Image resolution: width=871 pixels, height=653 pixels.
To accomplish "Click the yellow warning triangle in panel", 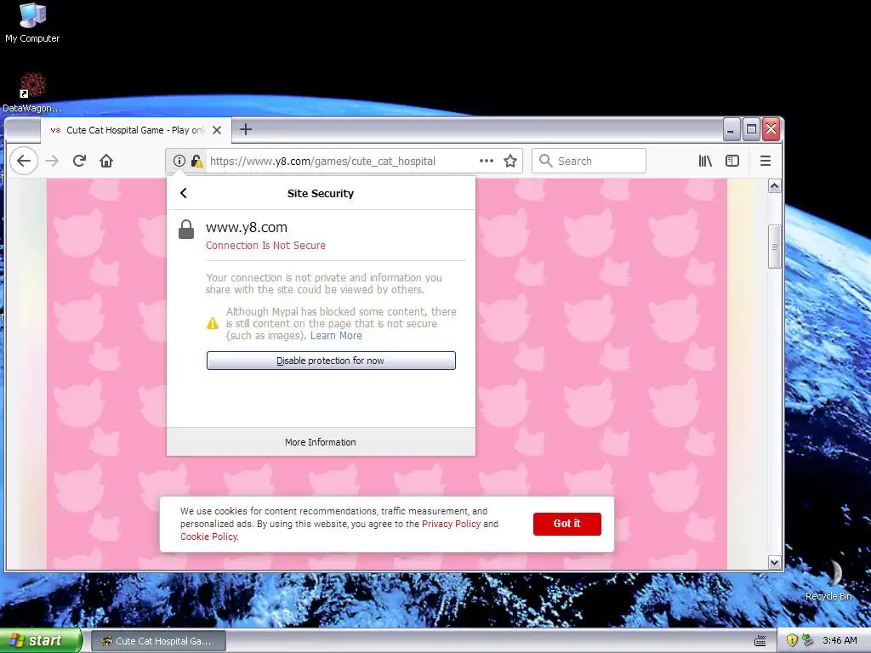I will 213,323.
